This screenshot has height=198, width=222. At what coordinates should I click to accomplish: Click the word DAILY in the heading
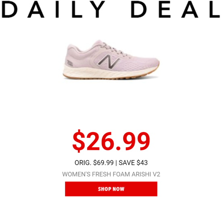click(53, 10)
